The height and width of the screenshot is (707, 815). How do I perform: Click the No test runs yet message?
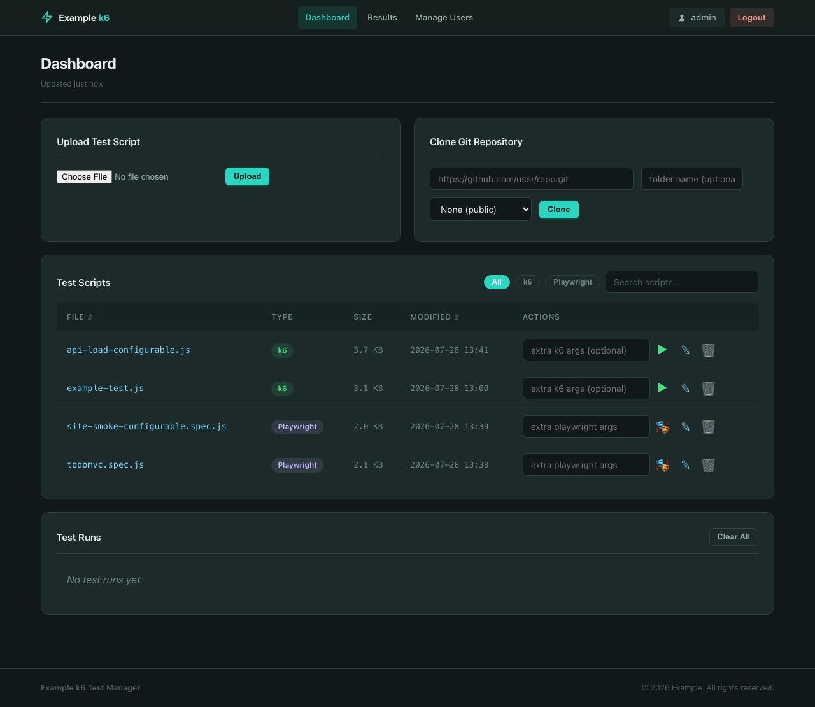105,580
